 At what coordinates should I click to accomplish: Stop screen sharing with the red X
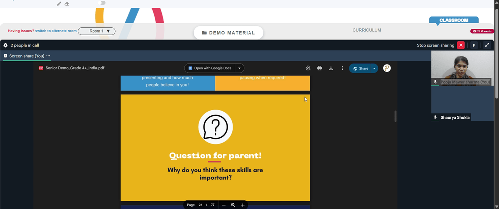(461, 45)
